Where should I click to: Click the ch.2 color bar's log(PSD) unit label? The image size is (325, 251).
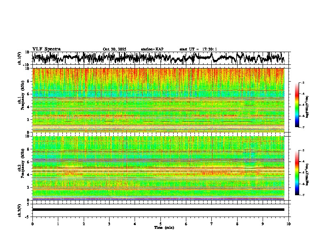[x=307, y=175]
